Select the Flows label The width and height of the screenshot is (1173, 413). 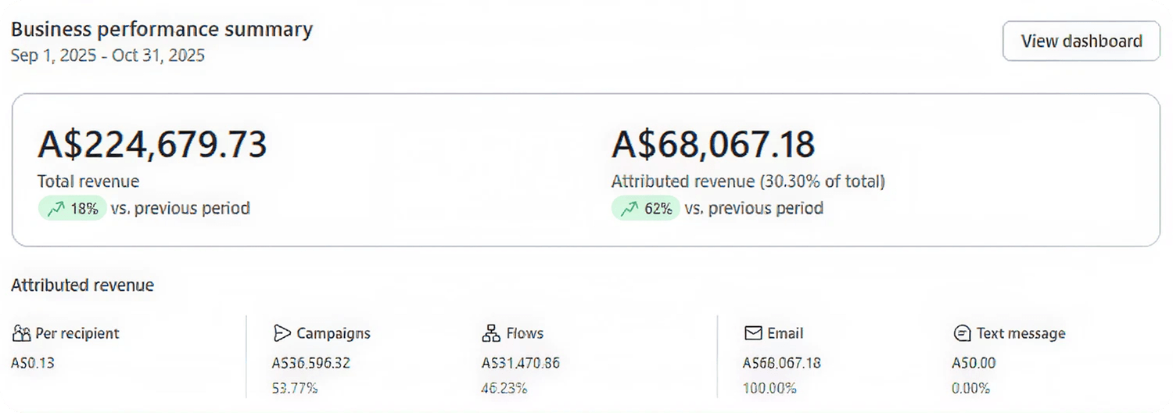click(525, 333)
